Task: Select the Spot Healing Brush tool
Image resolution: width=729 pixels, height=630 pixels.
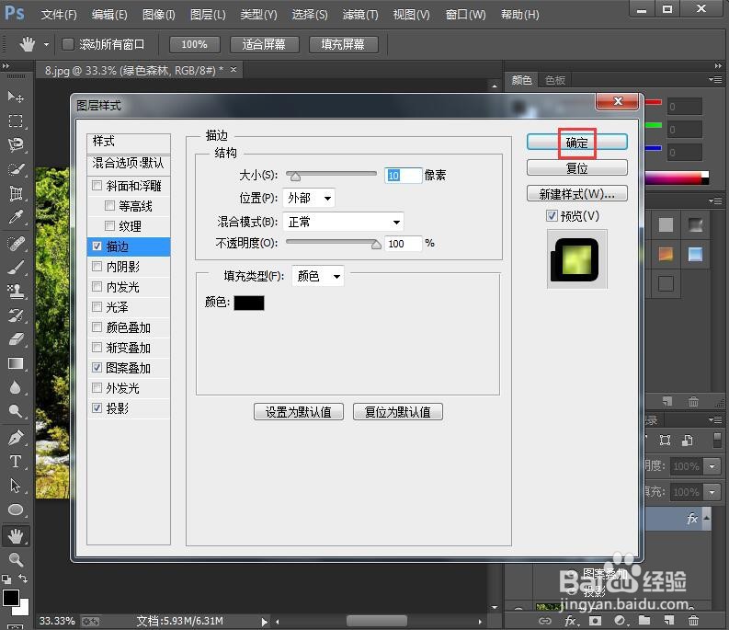Action: (16, 244)
